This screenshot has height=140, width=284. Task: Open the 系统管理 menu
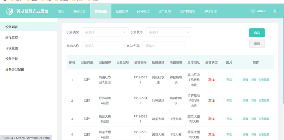tap(210, 11)
